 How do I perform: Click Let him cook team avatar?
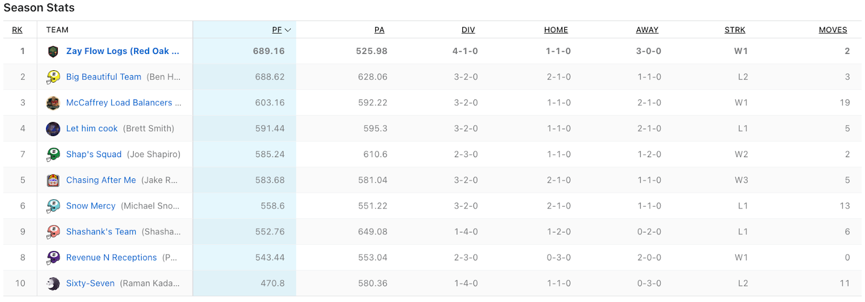coord(53,129)
